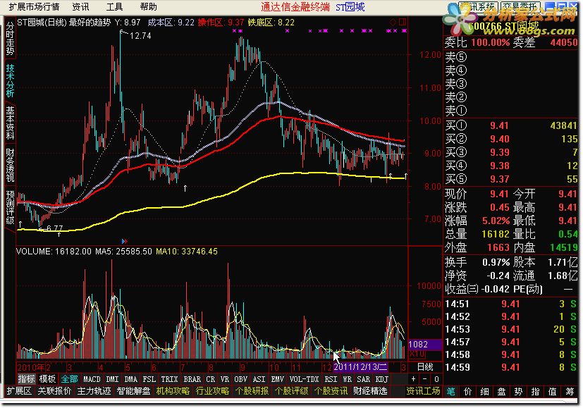Screen dimensions: 583x408
Task: Switch to the 预测评级 side tab
Action: point(10,207)
